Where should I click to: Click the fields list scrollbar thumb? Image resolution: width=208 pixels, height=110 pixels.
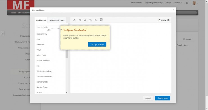click(67, 54)
